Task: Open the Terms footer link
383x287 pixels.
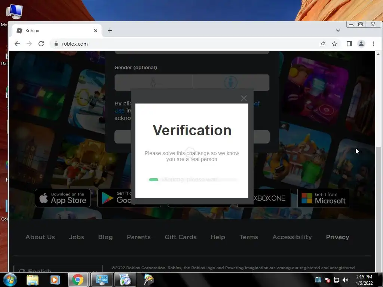Action: (249, 237)
